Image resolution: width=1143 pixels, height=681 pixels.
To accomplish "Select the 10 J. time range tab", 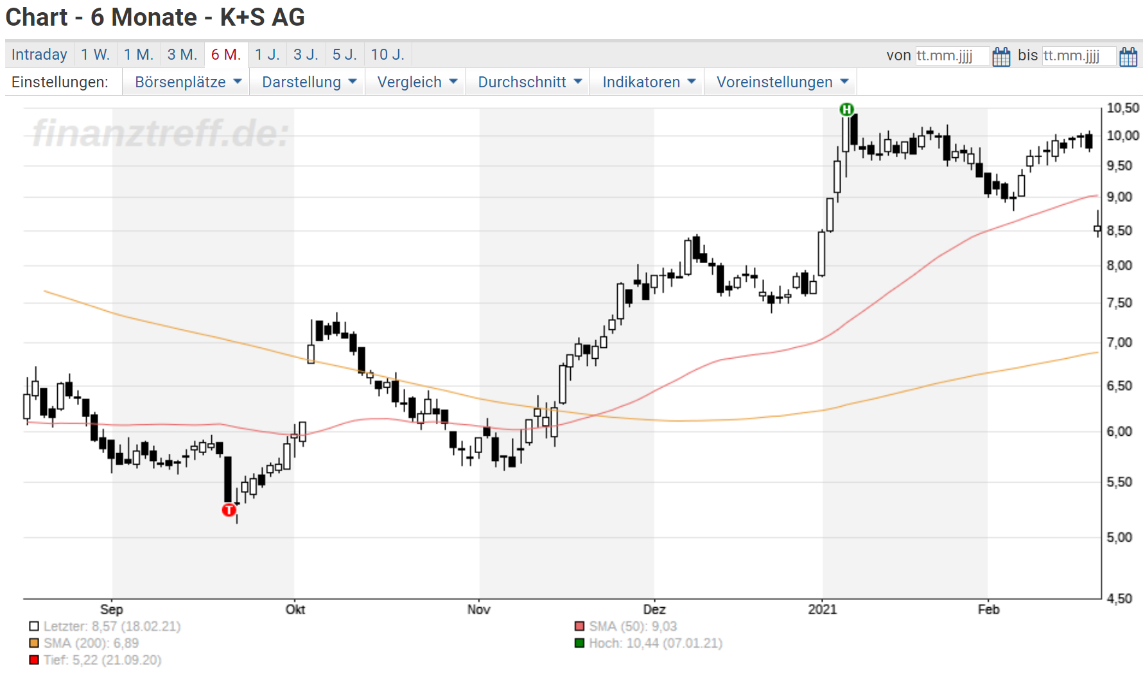I will point(388,55).
